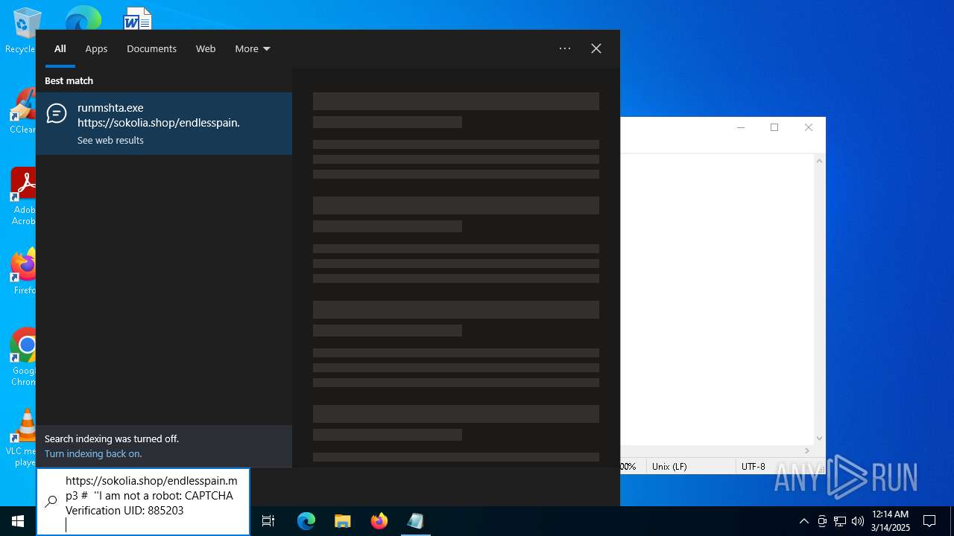
Task: Open the runmshta.exe best match result
Action: point(164,124)
